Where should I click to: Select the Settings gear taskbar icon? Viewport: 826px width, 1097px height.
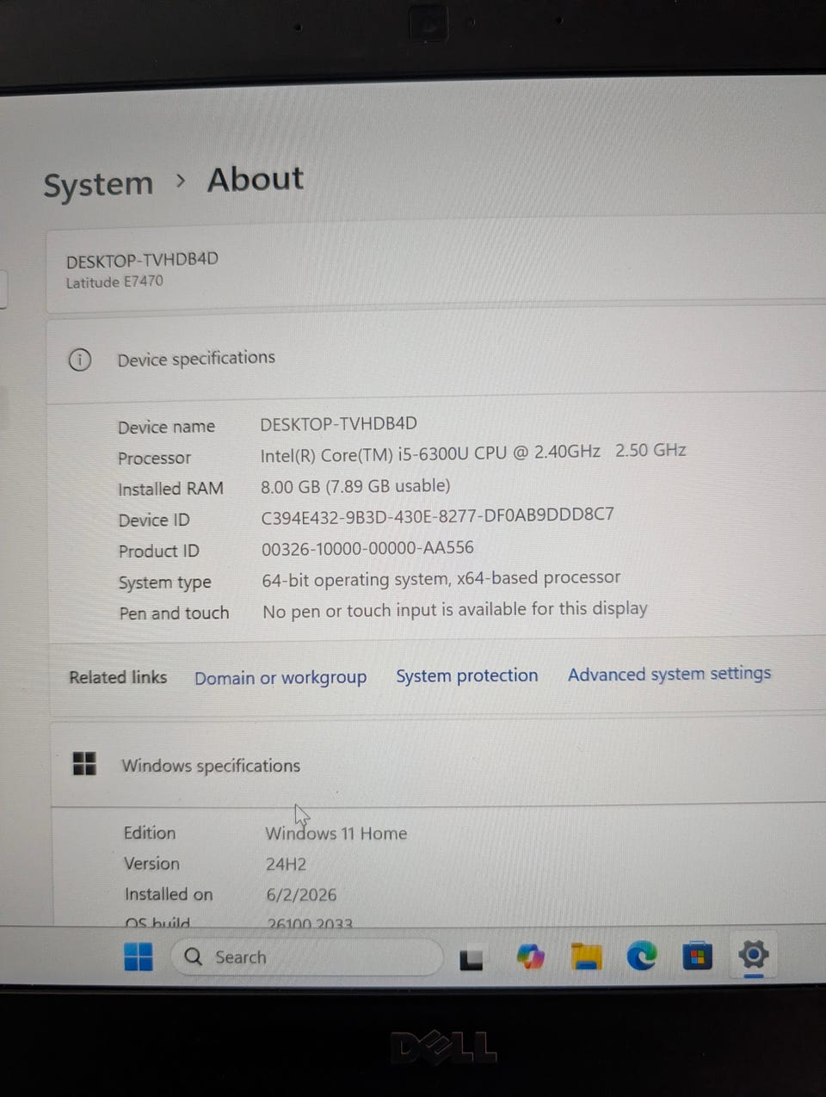click(x=753, y=954)
